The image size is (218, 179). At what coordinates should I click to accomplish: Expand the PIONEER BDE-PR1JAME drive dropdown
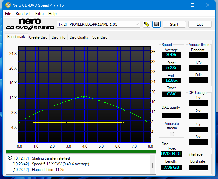pyautogui.click(x=137, y=24)
